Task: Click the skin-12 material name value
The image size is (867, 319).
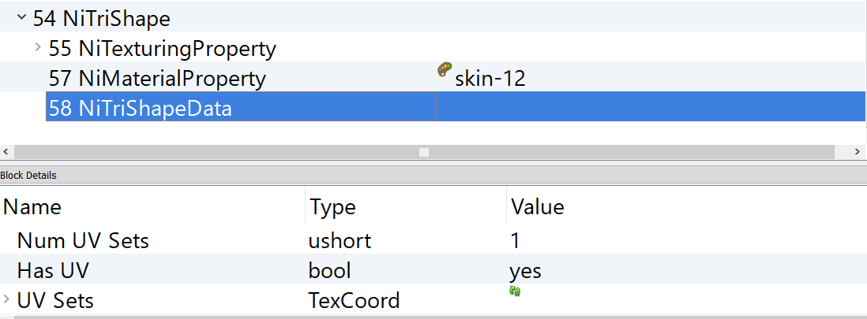Action: pyautogui.click(x=490, y=79)
